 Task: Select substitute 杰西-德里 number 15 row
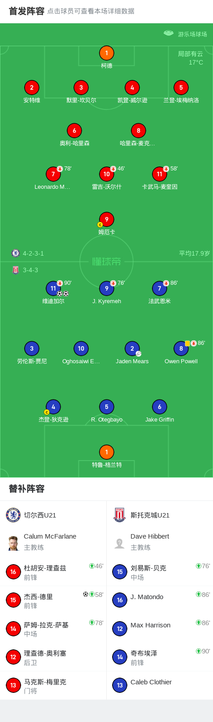(x=53, y=600)
